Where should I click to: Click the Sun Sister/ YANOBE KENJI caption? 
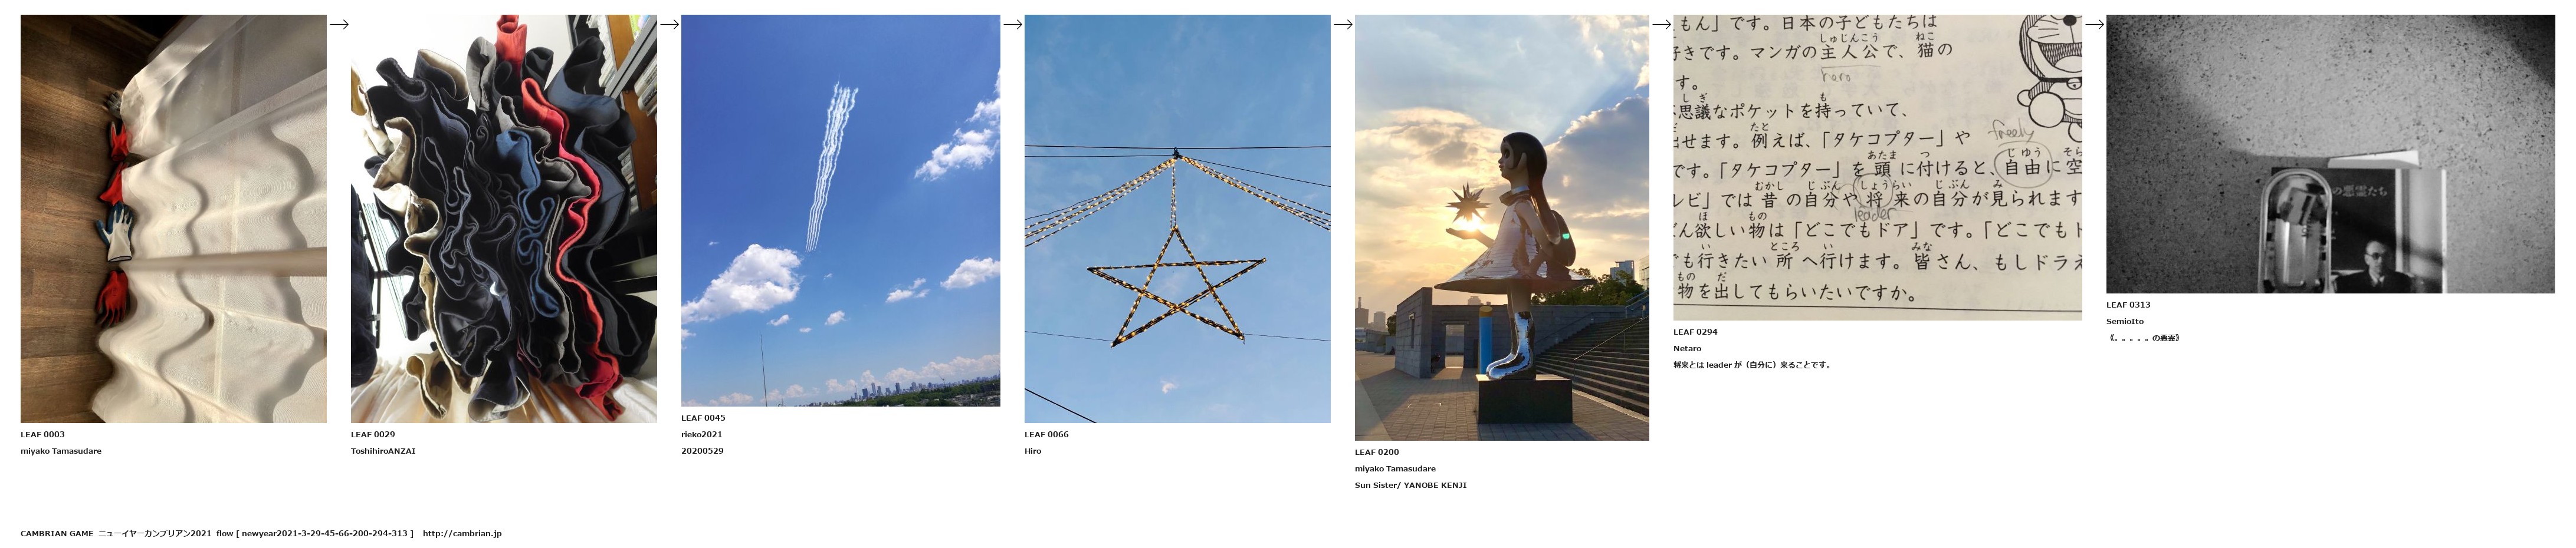pos(1411,485)
